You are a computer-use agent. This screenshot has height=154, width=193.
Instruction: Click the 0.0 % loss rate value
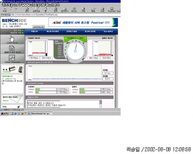[x=108, y=79]
